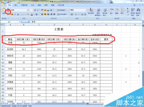
Task: Toggle Bold formatting
Action: [12, 15]
